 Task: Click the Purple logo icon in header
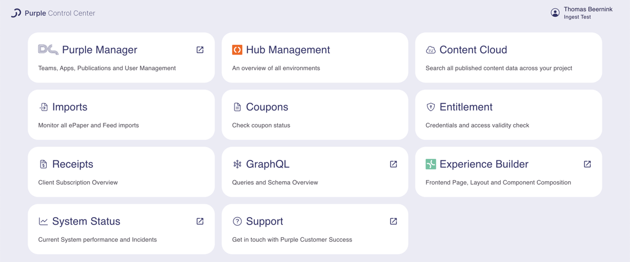click(x=16, y=13)
